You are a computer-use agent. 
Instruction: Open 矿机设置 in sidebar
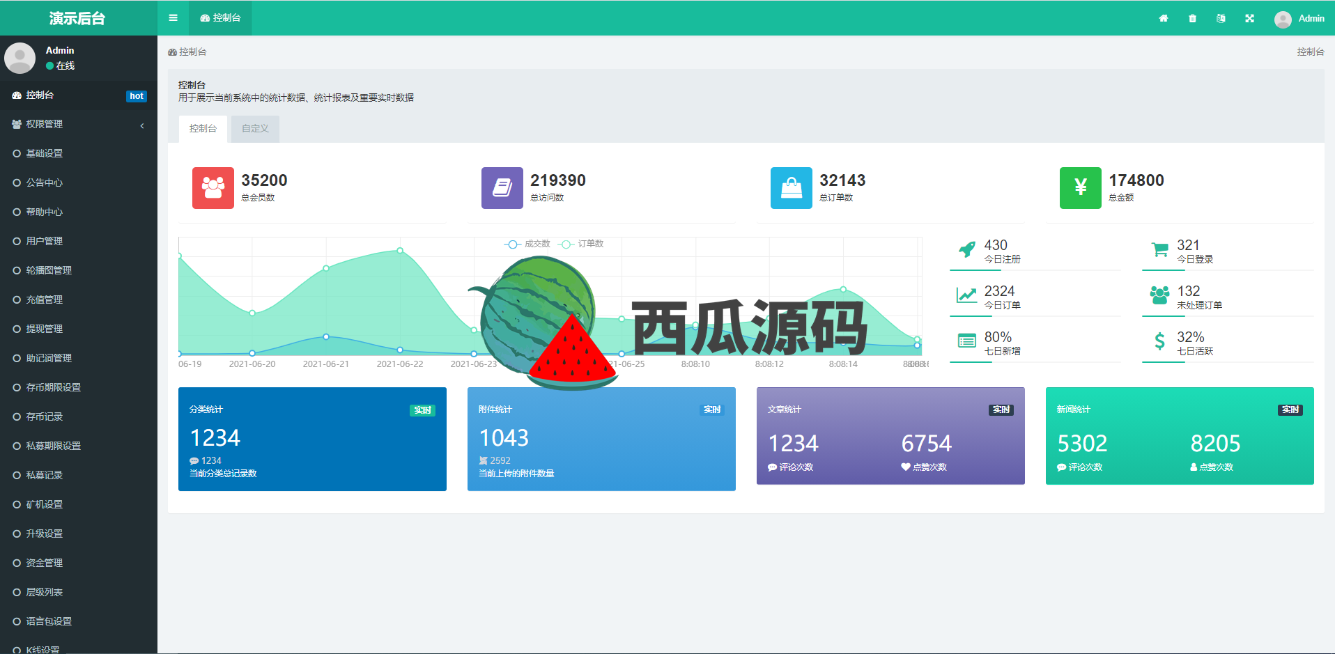pyautogui.click(x=79, y=505)
